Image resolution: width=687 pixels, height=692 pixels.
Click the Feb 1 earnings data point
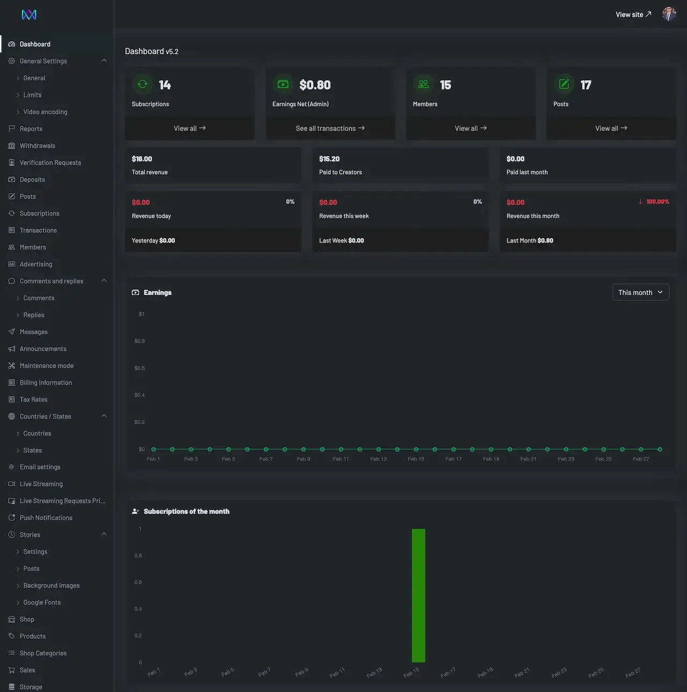click(x=154, y=449)
